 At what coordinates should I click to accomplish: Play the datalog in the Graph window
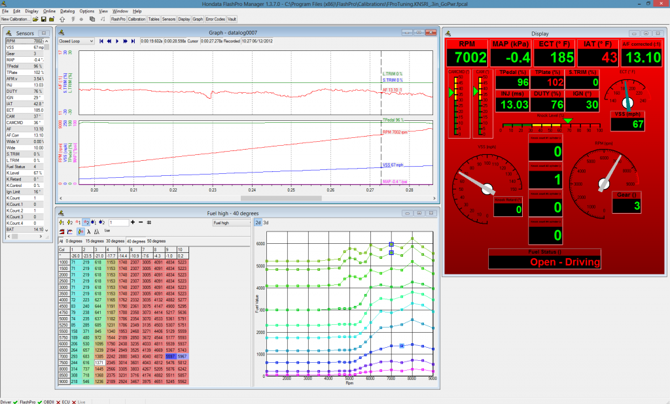click(117, 41)
